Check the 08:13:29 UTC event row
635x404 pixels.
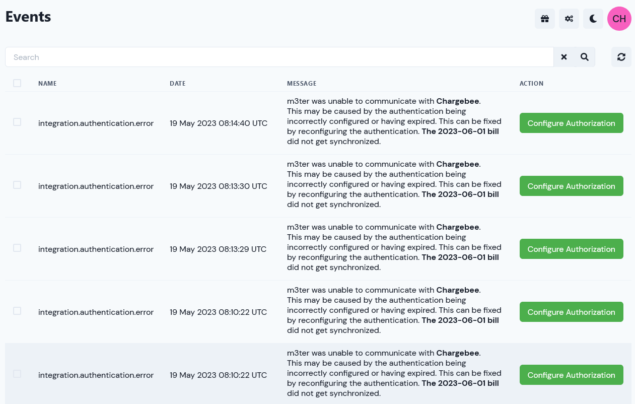click(17, 248)
